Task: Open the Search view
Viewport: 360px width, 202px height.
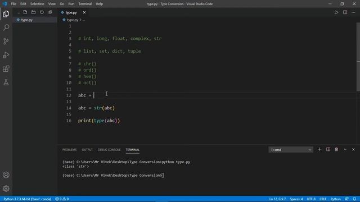Action: click(x=6, y=27)
